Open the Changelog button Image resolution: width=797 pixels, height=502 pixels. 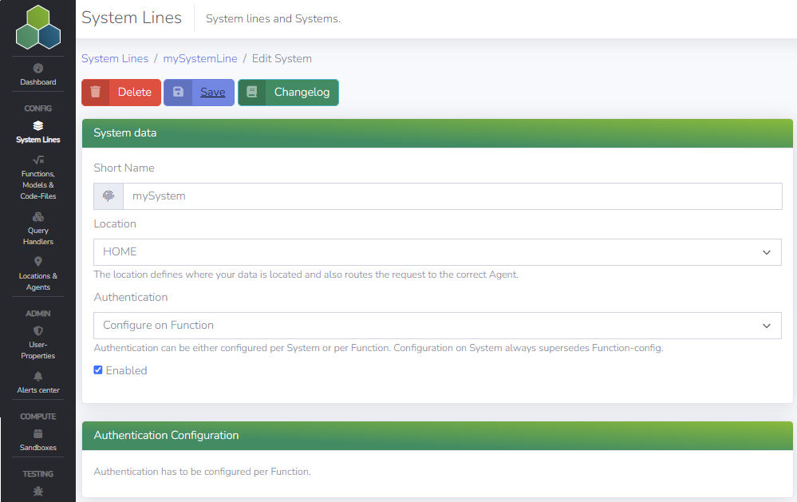(x=289, y=93)
